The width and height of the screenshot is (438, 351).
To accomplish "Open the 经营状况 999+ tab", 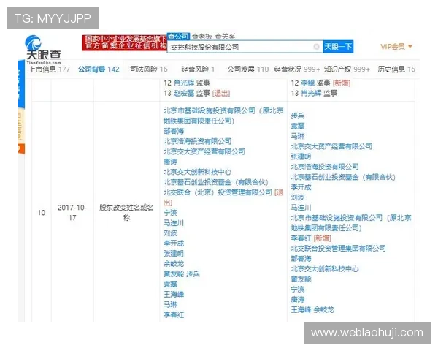I will click(x=297, y=69).
